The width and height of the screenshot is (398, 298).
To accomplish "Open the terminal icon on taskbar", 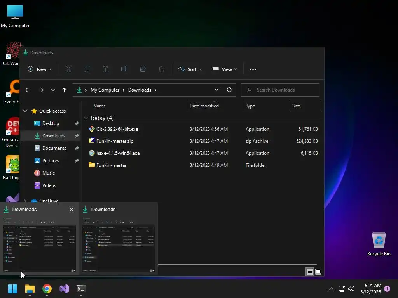I will pyautogui.click(x=81, y=289).
